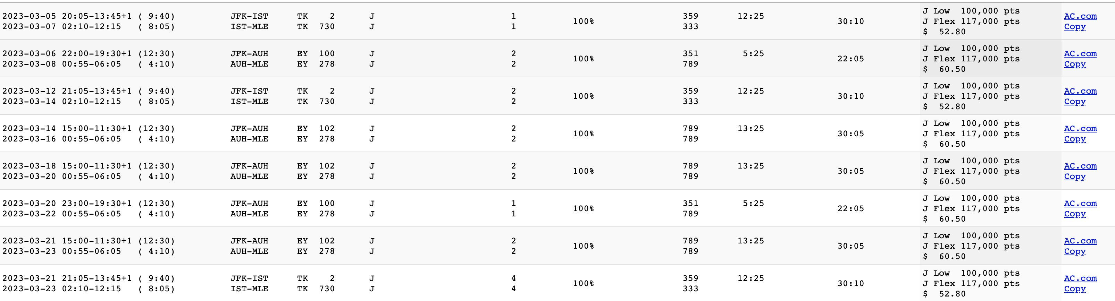
Task: Copy the 2023-03-14 JFK-AUH itinerary
Action: point(1075,139)
